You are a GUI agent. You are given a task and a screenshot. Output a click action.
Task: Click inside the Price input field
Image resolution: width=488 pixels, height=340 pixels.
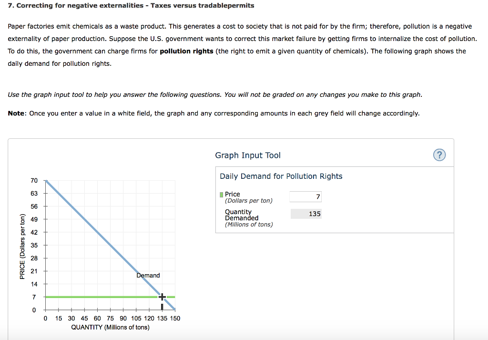[x=305, y=196]
